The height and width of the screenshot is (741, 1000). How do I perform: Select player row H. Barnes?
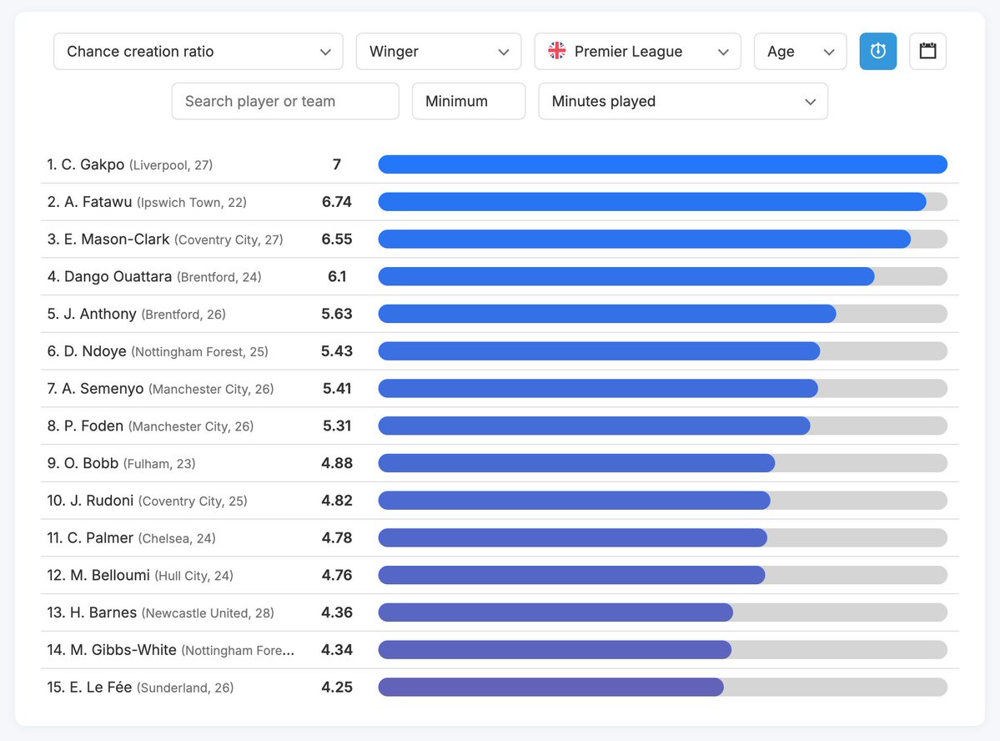(500, 612)
